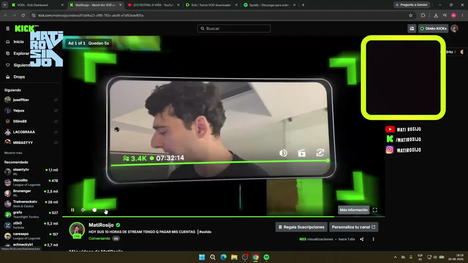Screen dimensions: 468x263
Task: Open a new browser tab
Action: coord(303,5)
